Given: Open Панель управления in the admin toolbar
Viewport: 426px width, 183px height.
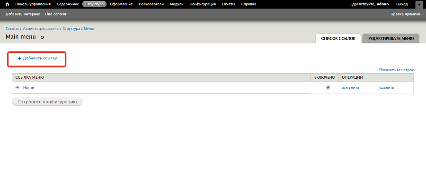Looking at the screenshot, I should 33,4.
